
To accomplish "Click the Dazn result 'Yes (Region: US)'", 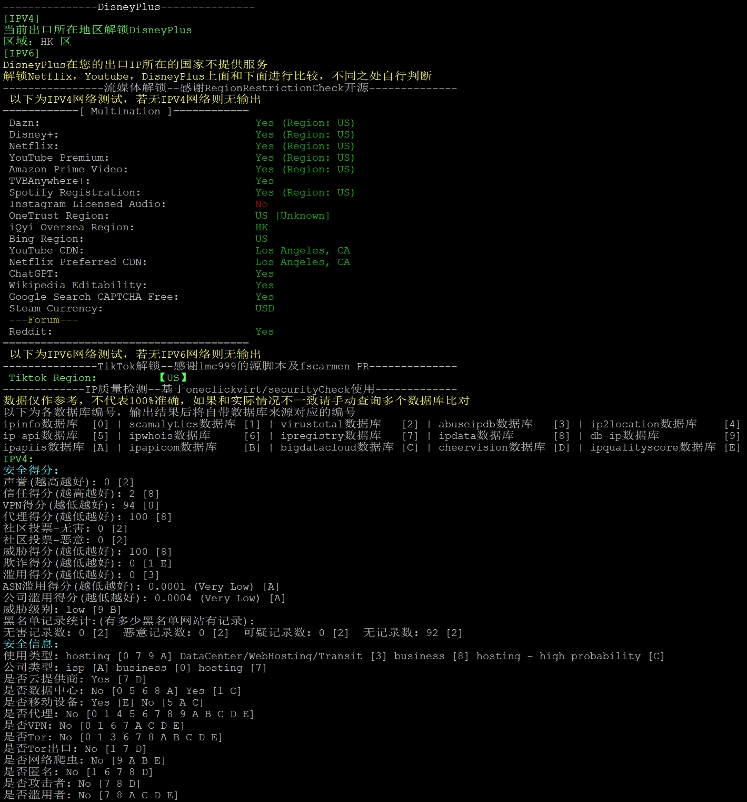I will click(305, 123).
